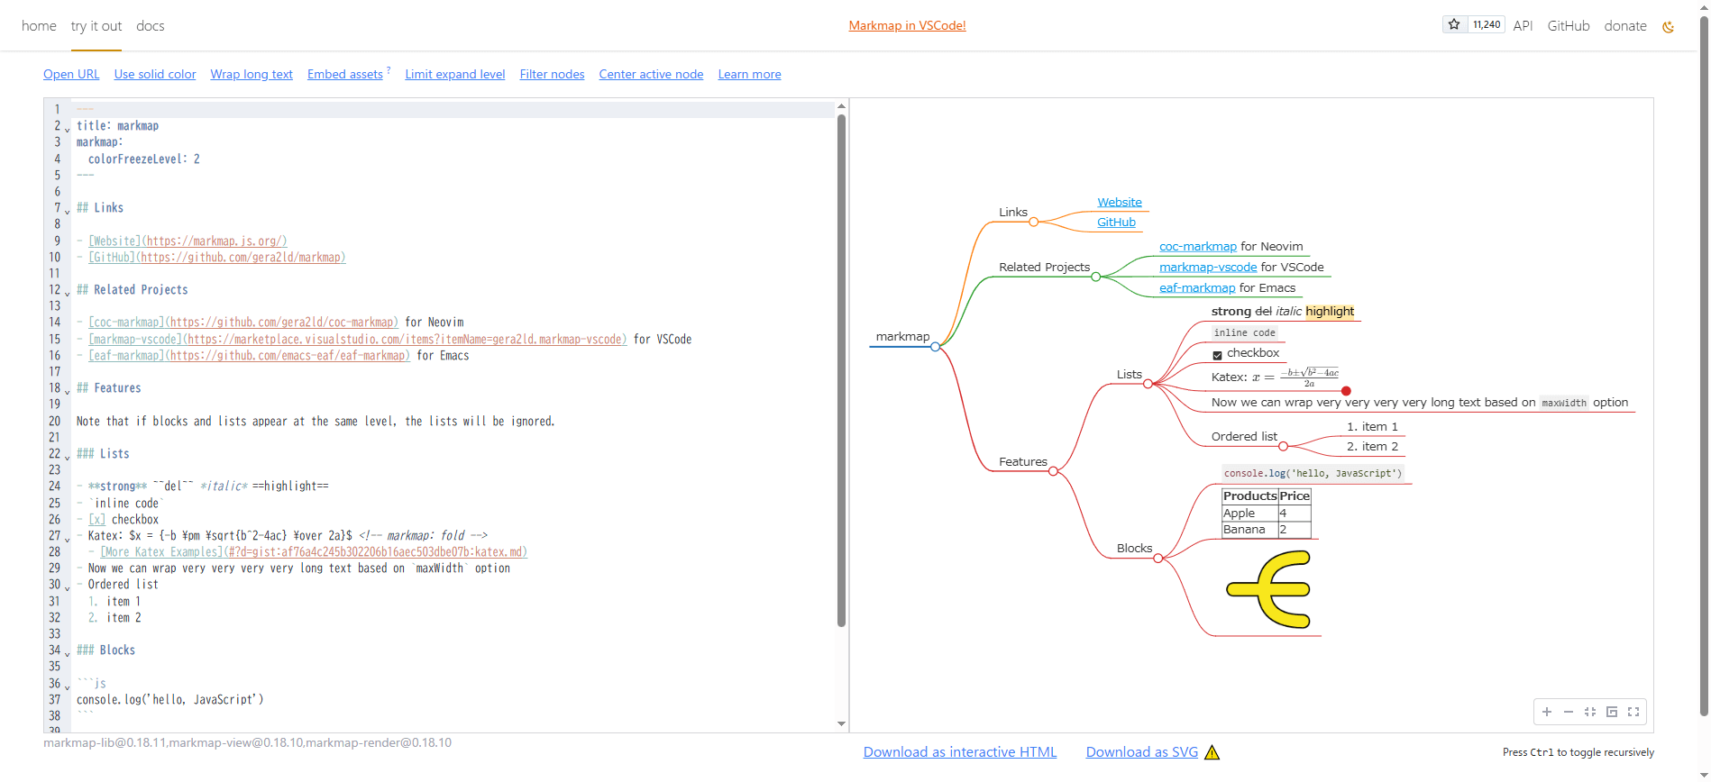Open the docs page
1711x782 pixels.
pos(151,26)
